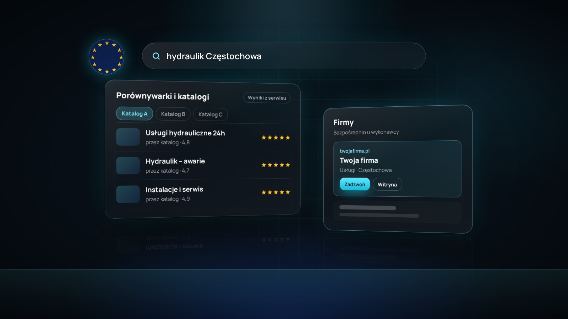Viewport: 568px width, 319px height.
Task: Click thumbnail beside Instalacje i serwis
Action: pos(128,194)
